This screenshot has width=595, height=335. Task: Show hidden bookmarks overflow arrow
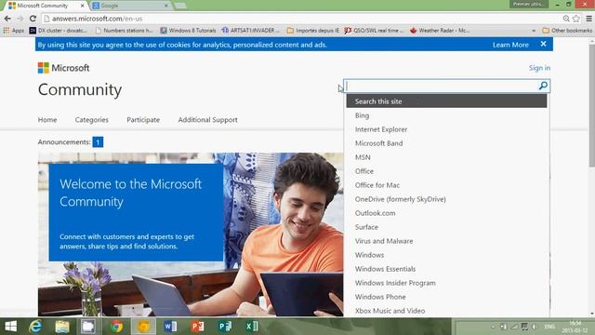[x=534, y=31]
